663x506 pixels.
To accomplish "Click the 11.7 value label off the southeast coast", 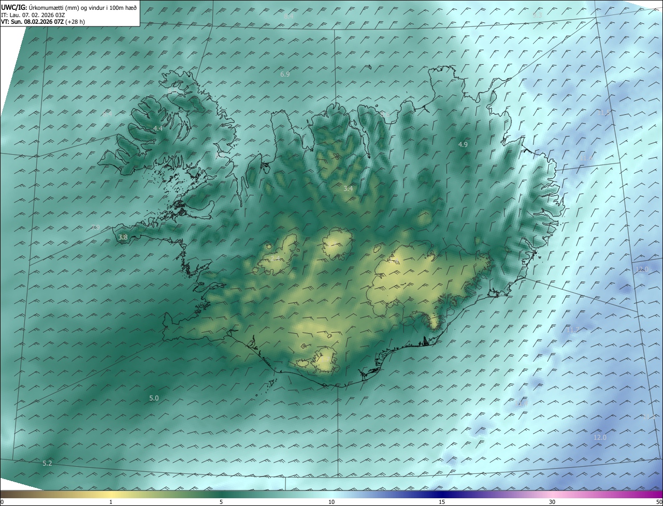I will [x=572, y=330].
